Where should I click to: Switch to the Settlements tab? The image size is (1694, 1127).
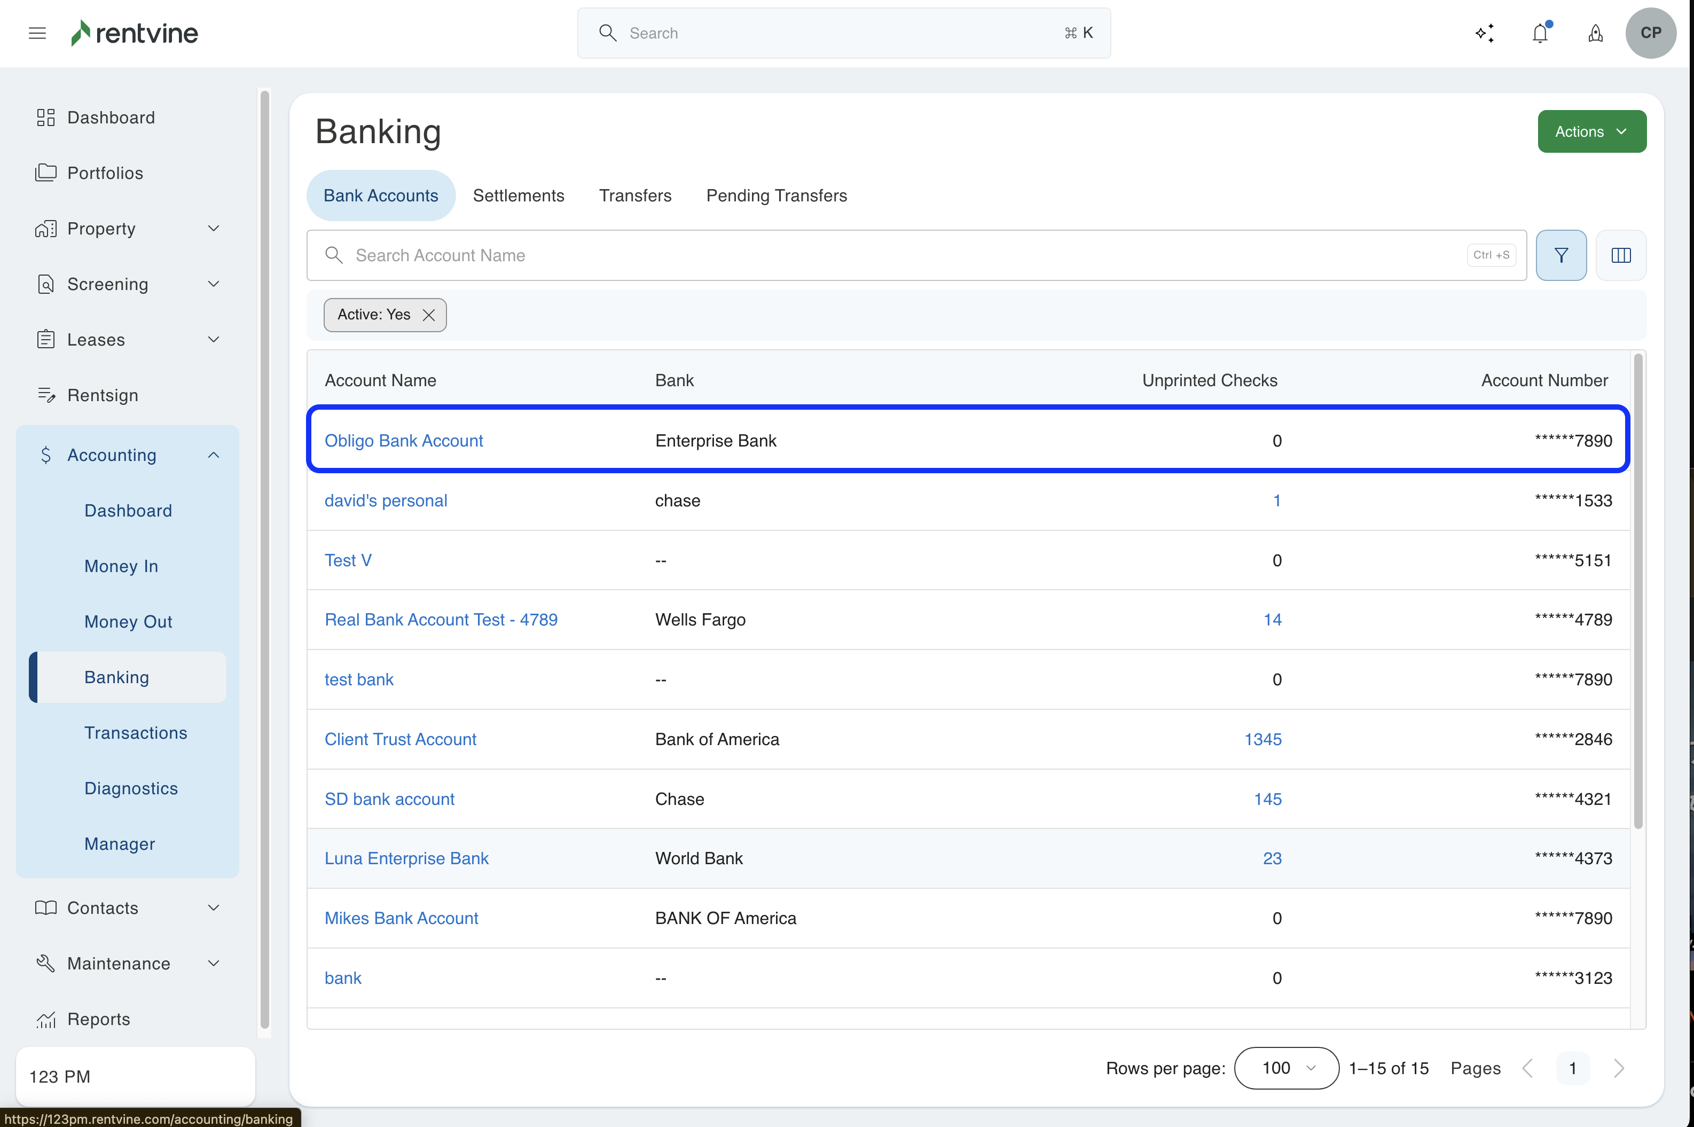[518, 195]
